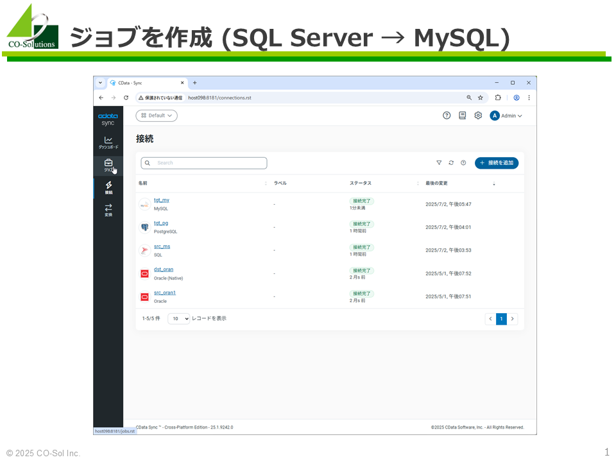Sort by the ステータス column header
The width and height of the screenshot is (616, 462).
[x=360, y=184]
